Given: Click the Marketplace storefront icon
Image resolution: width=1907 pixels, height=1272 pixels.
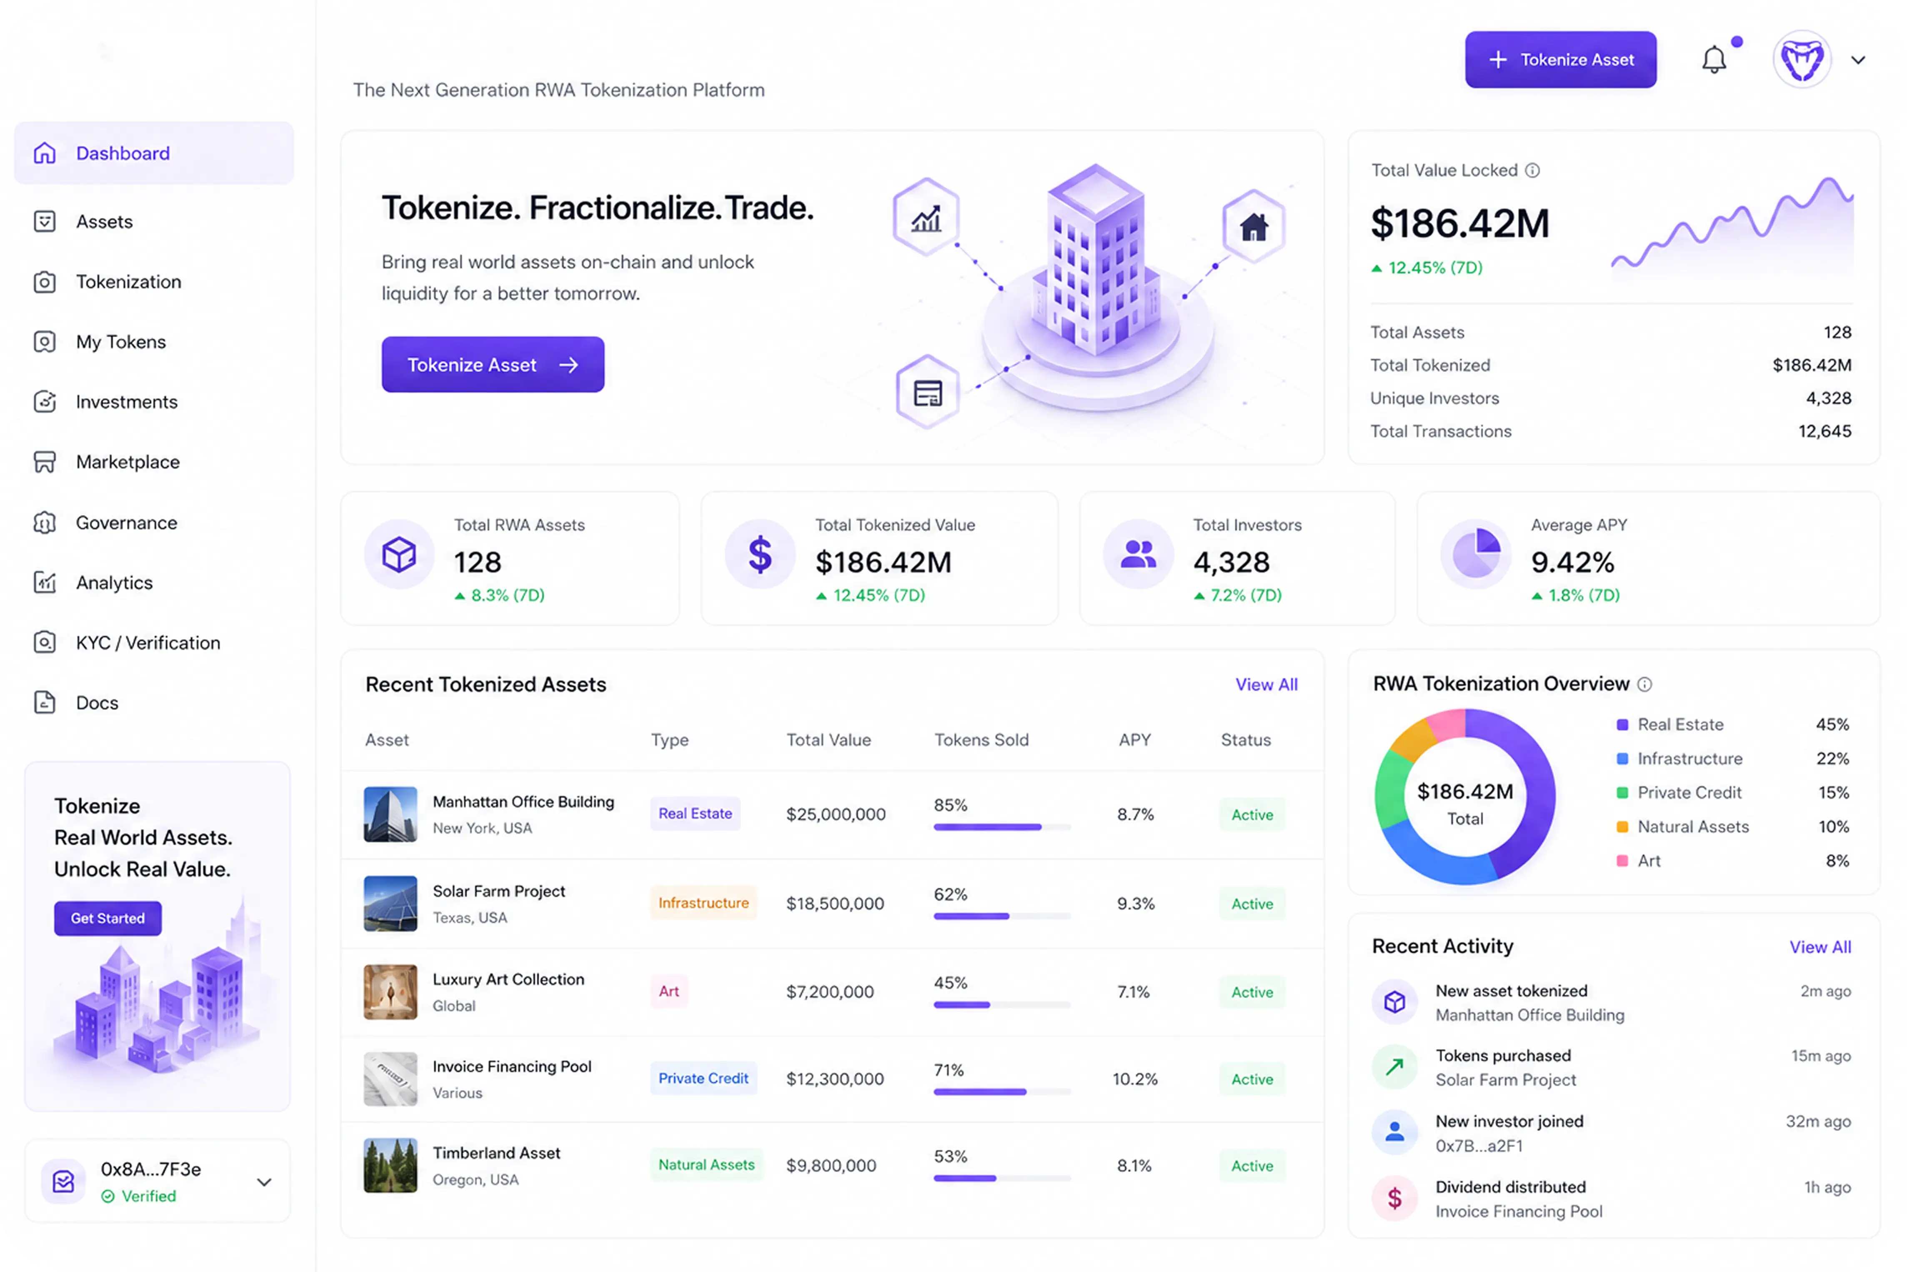Looking at the screenshot, I should (45, 462).
